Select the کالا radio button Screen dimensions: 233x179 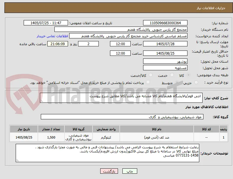point(188,75)
